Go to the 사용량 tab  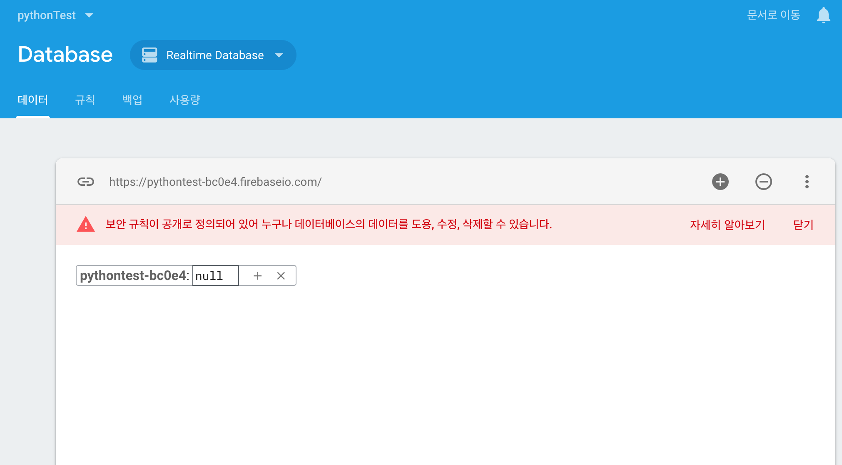click(184, 100)
